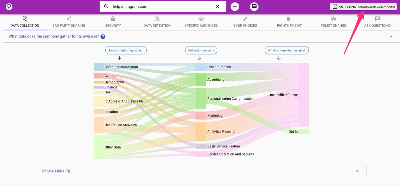Click the Analytics Research label
Screen dimensions: 400x186
click(x=222, y=132)
